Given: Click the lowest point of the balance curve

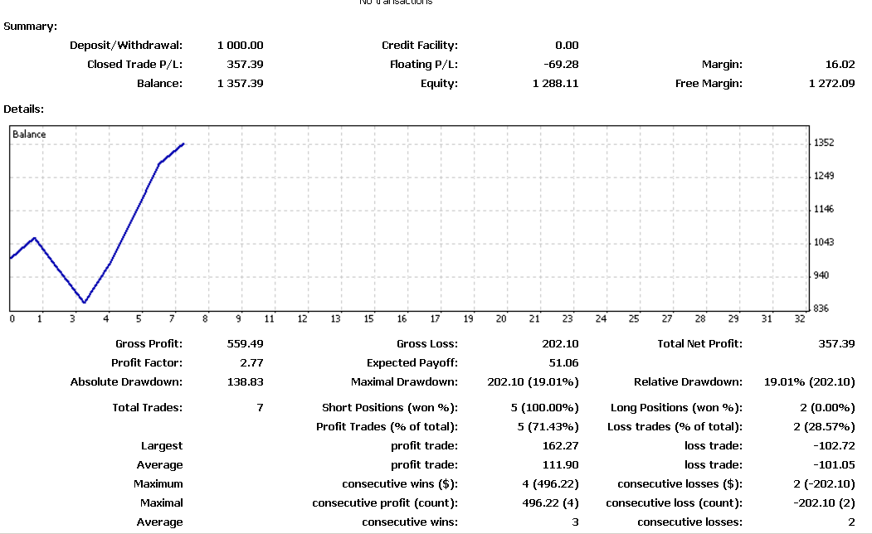Looking at the screenshot, I should coord(84,303).
